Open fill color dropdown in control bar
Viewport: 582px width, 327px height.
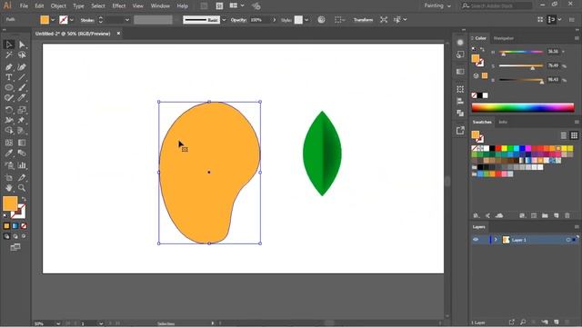coord(53,20)
